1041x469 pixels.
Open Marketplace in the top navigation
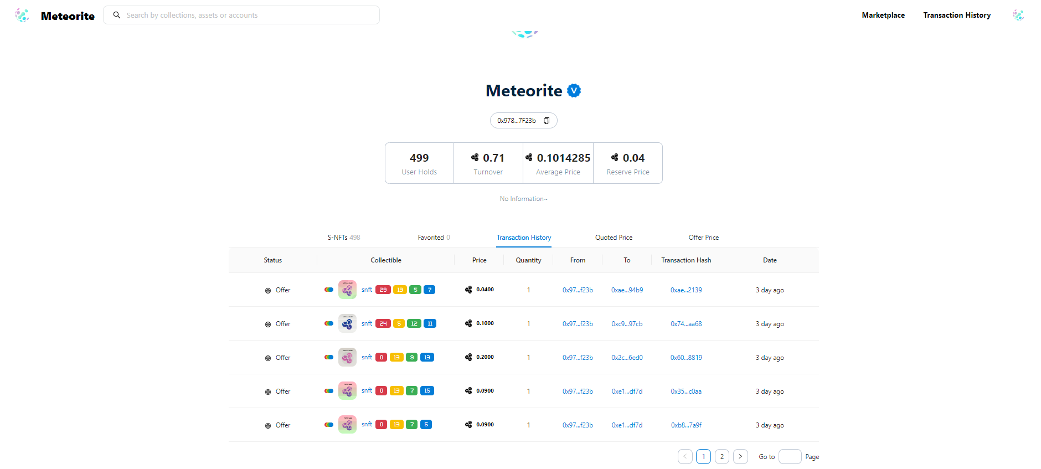pyautogui.click(x=883, y=16)
